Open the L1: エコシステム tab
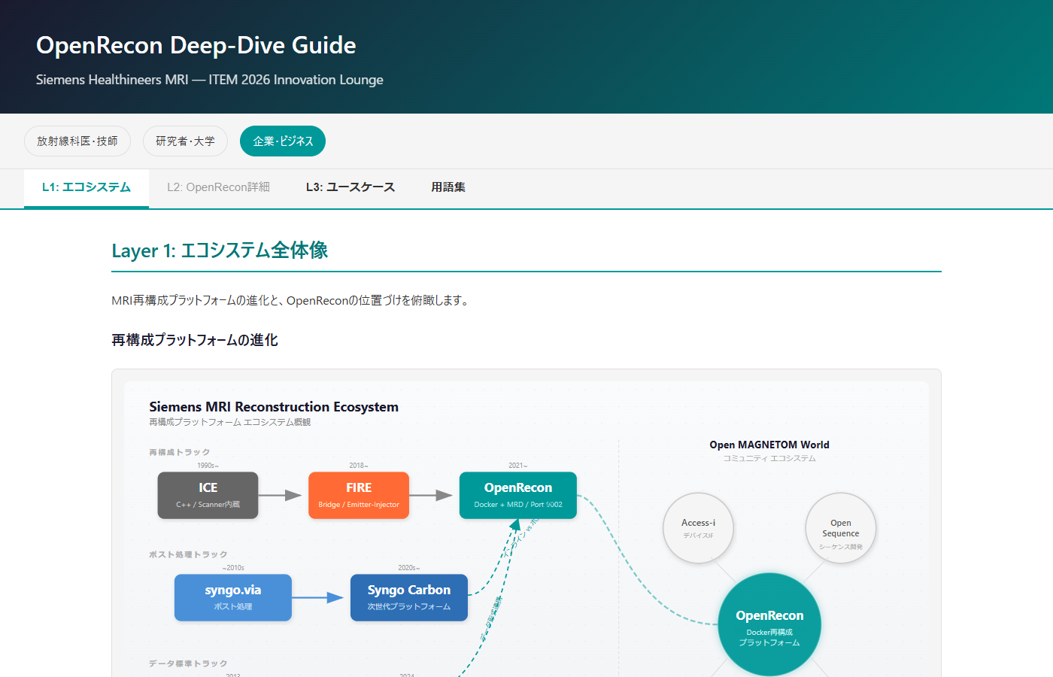 pos(86,187)
